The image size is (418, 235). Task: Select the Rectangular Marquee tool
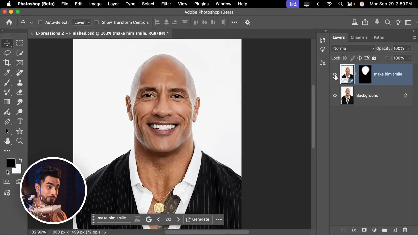point(20,43)
